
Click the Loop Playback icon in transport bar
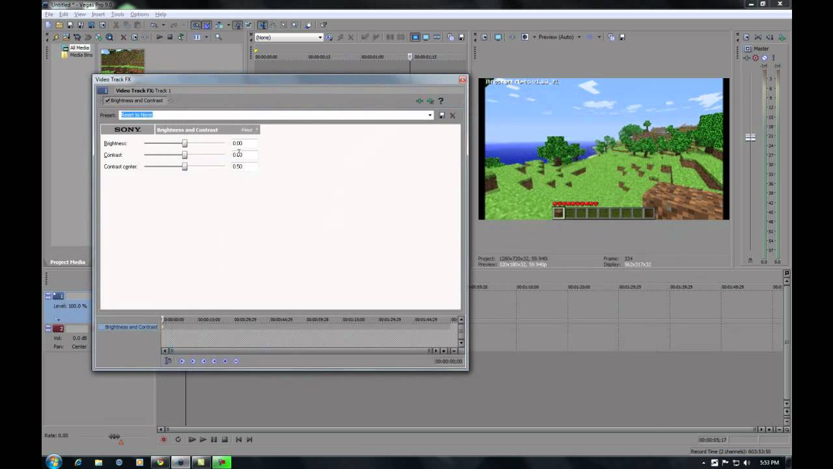(178, 439)
